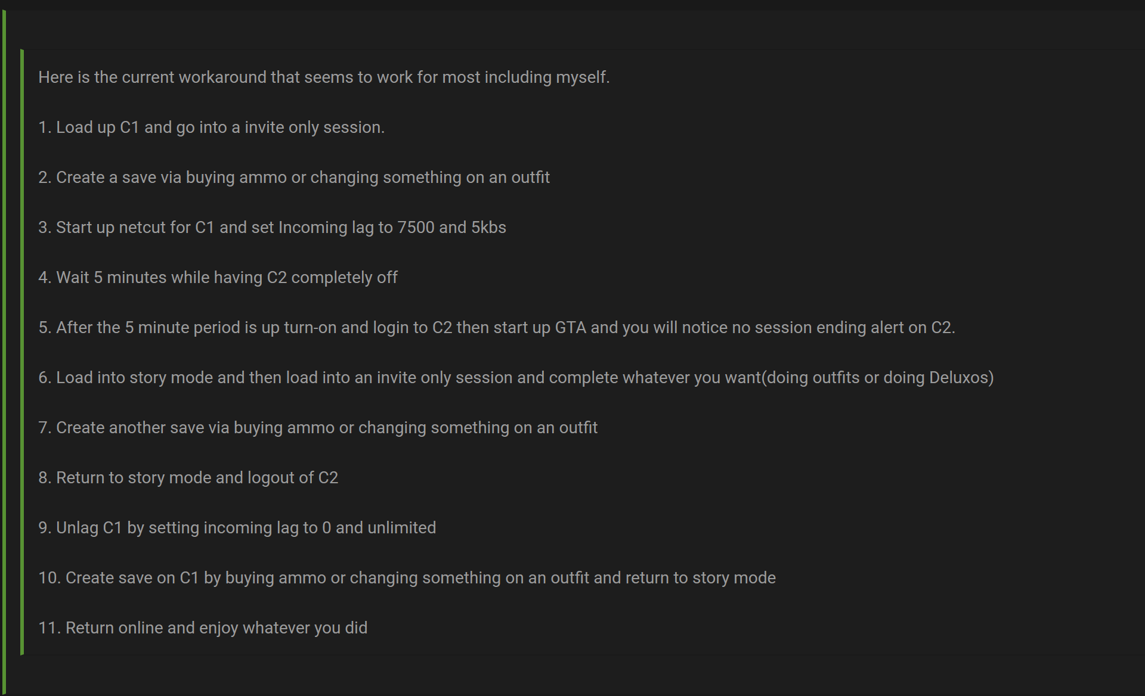Click the intro line about the current workaround

324,77
